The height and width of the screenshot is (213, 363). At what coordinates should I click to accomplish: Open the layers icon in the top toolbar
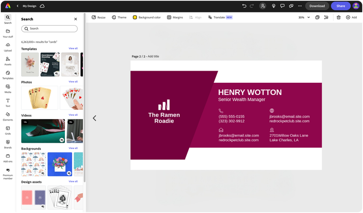coord(326,17)
